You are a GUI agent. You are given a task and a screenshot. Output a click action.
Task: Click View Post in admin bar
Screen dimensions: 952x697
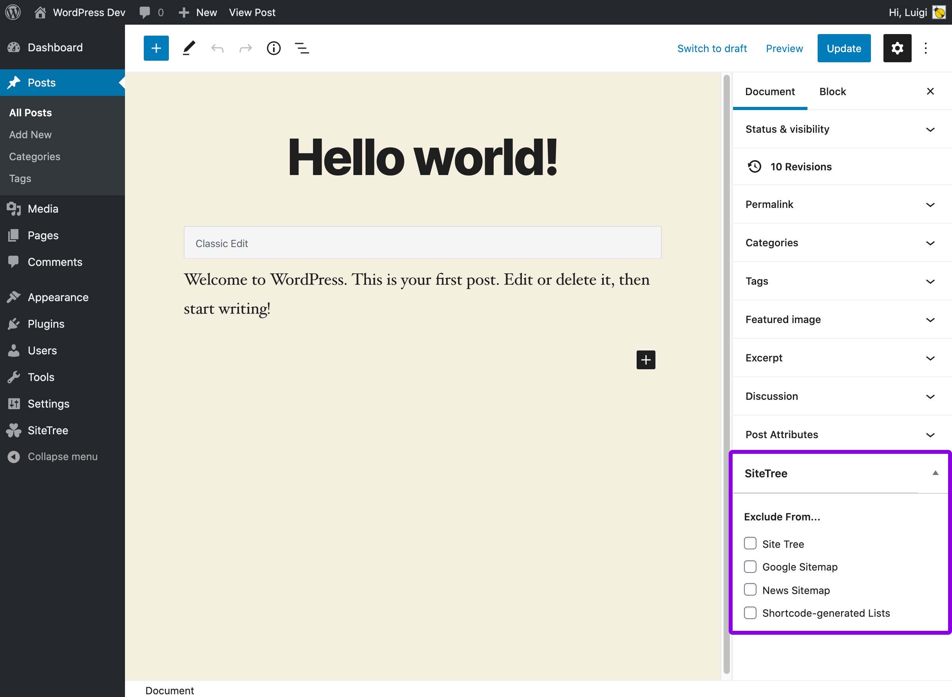point(252,12)
